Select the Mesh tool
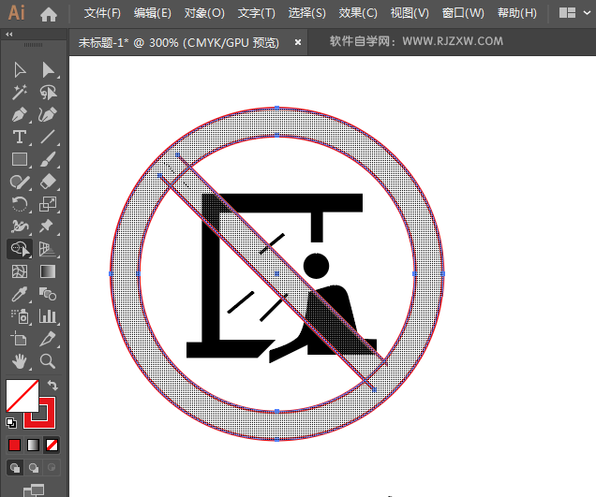The height and width of the screenshot is (497, 596). pyautogui.click(x=20, y=271)
